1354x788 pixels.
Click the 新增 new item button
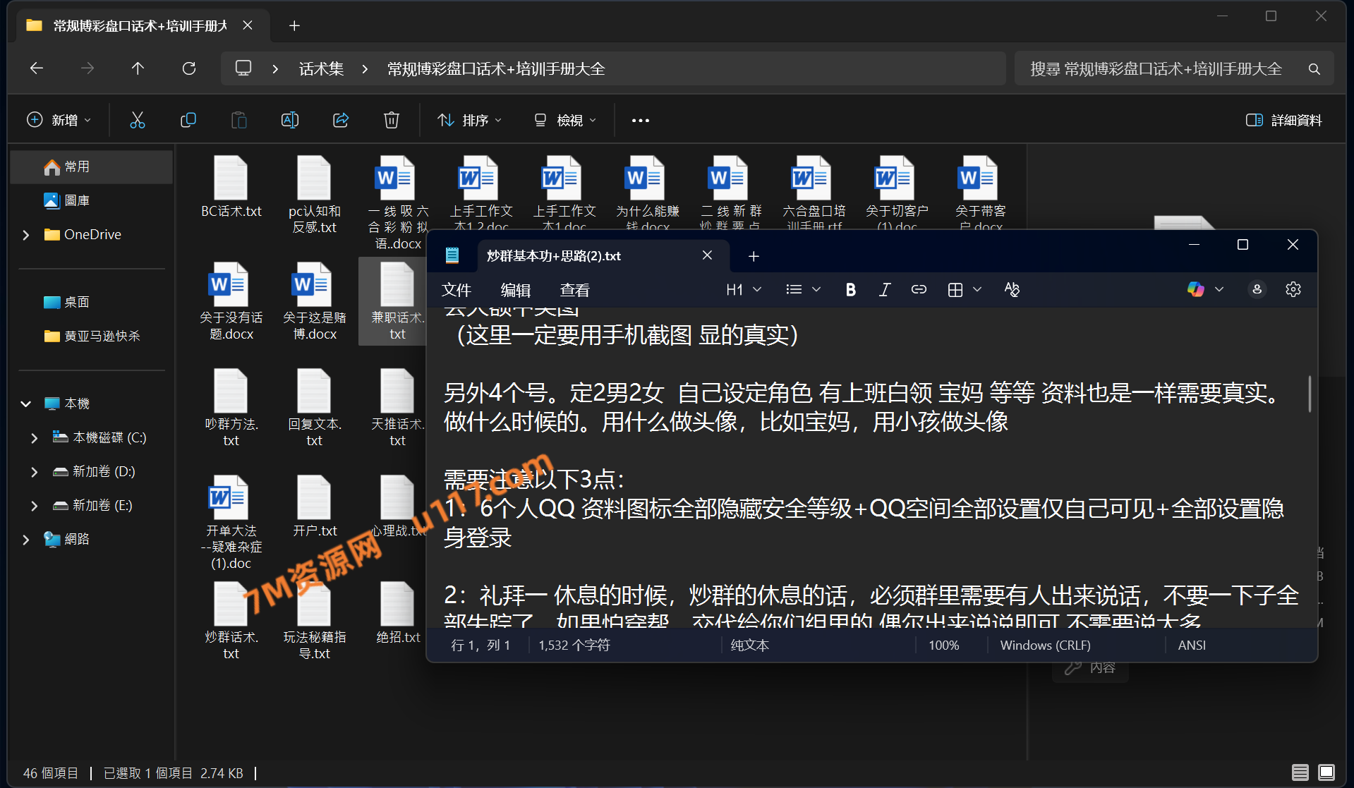coord(59,120)
